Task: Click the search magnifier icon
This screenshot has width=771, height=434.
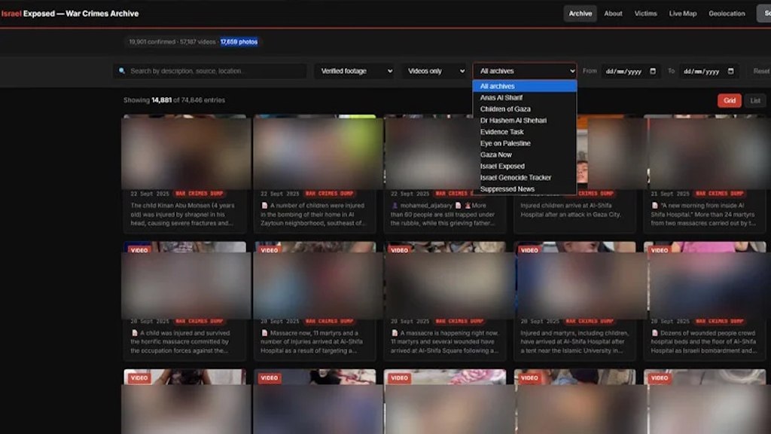Action: [122, 71]
